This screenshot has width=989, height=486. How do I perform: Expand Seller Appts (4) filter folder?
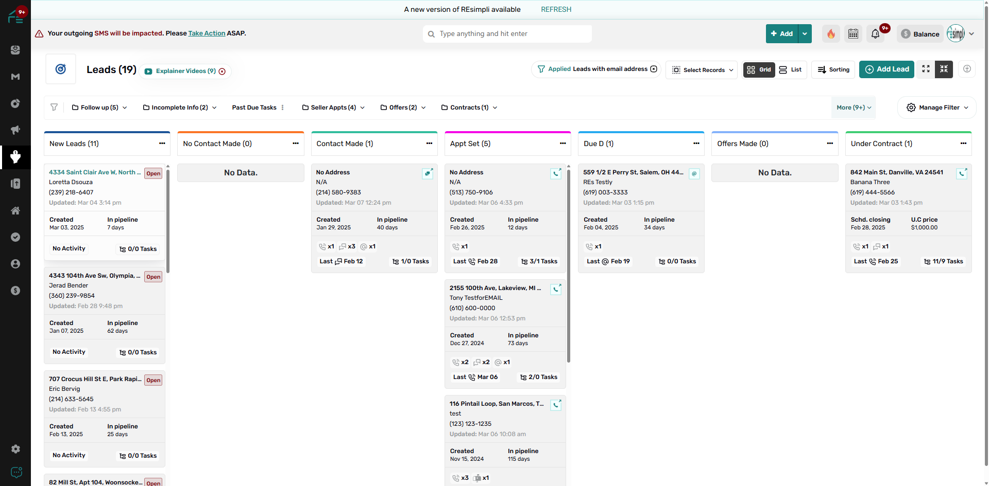[x=334, y=107]
